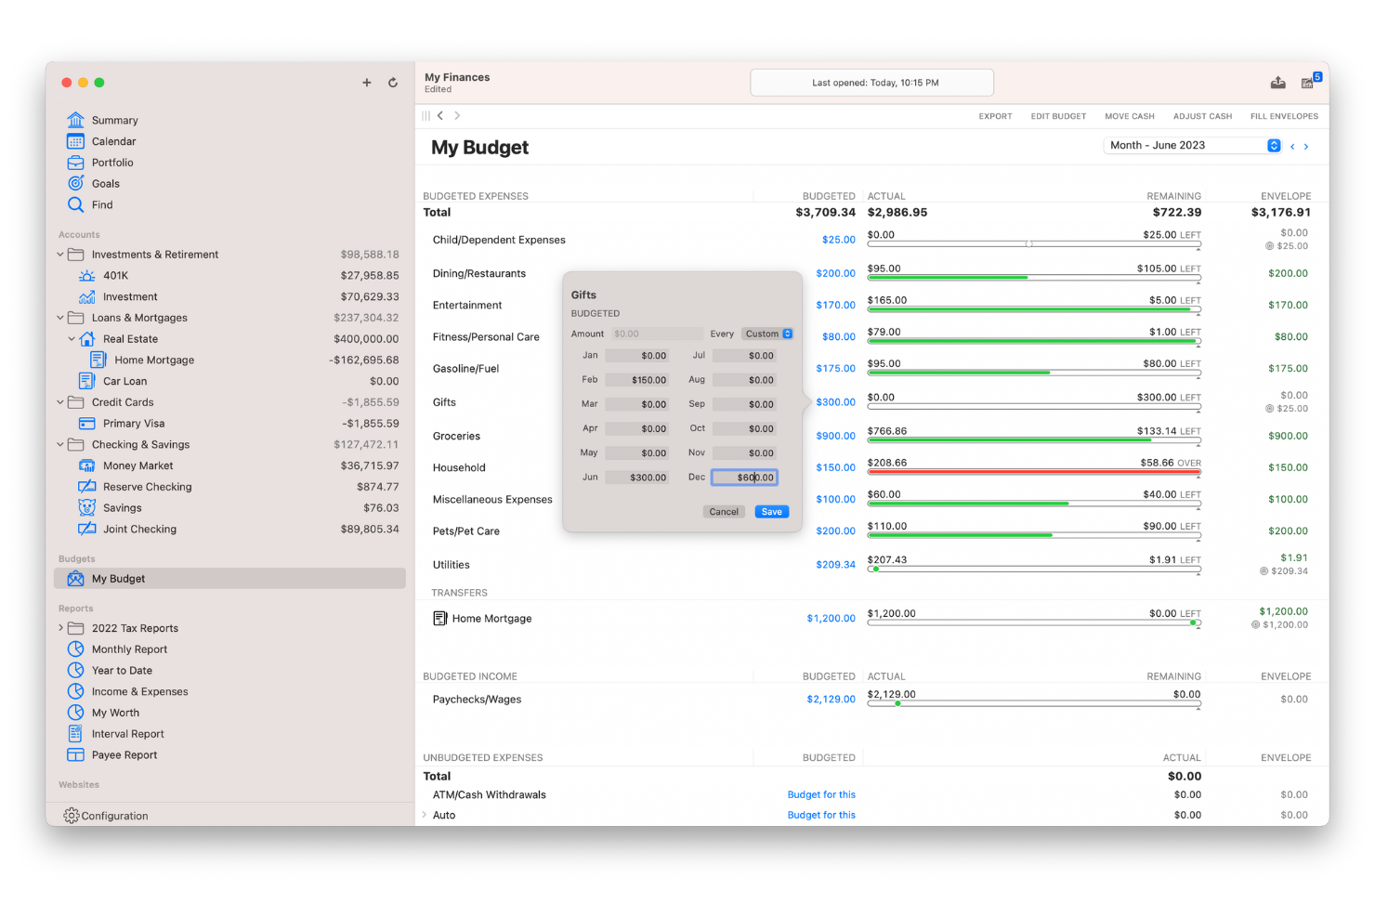Select the Goals target icon

pyautogui.click(x=75, y=183)
